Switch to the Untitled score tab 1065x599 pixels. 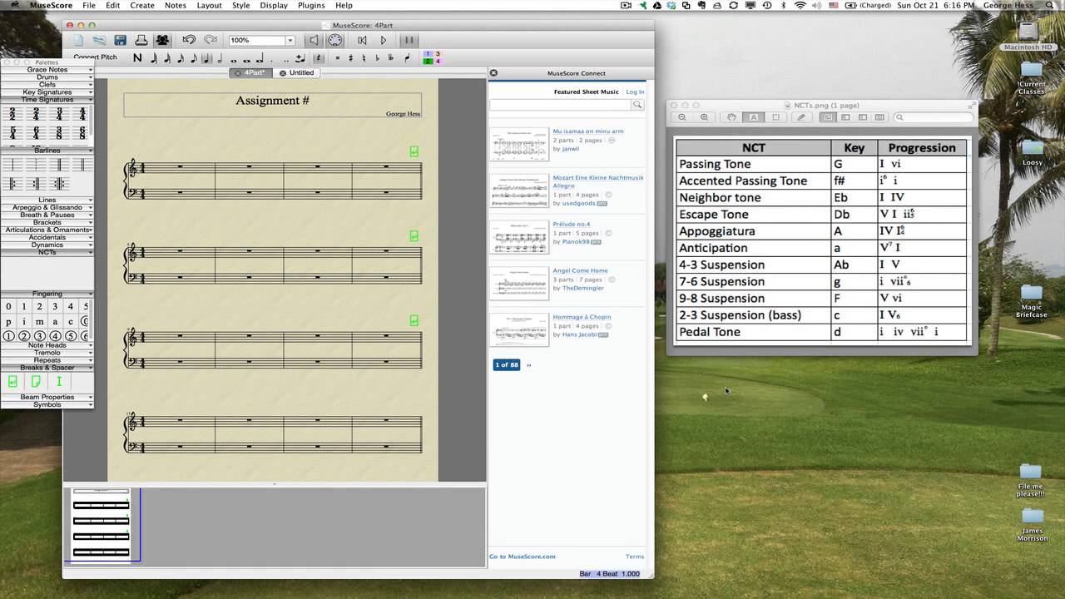[297, 72]
